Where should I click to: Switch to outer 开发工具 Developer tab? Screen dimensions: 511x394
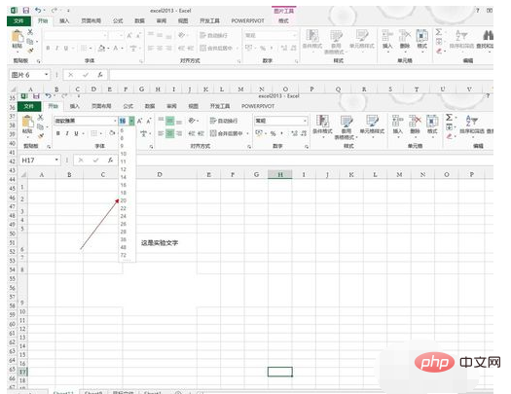209,20
